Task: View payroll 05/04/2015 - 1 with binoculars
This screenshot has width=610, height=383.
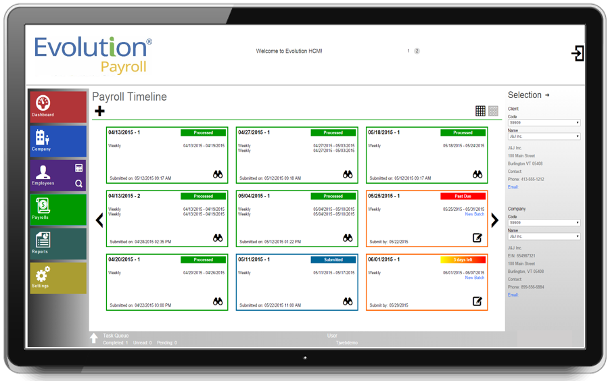Action: (348, 238)
